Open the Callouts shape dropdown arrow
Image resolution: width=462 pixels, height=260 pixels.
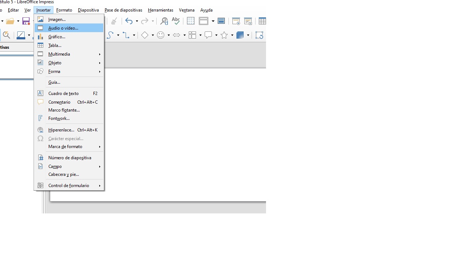(216, 35)
